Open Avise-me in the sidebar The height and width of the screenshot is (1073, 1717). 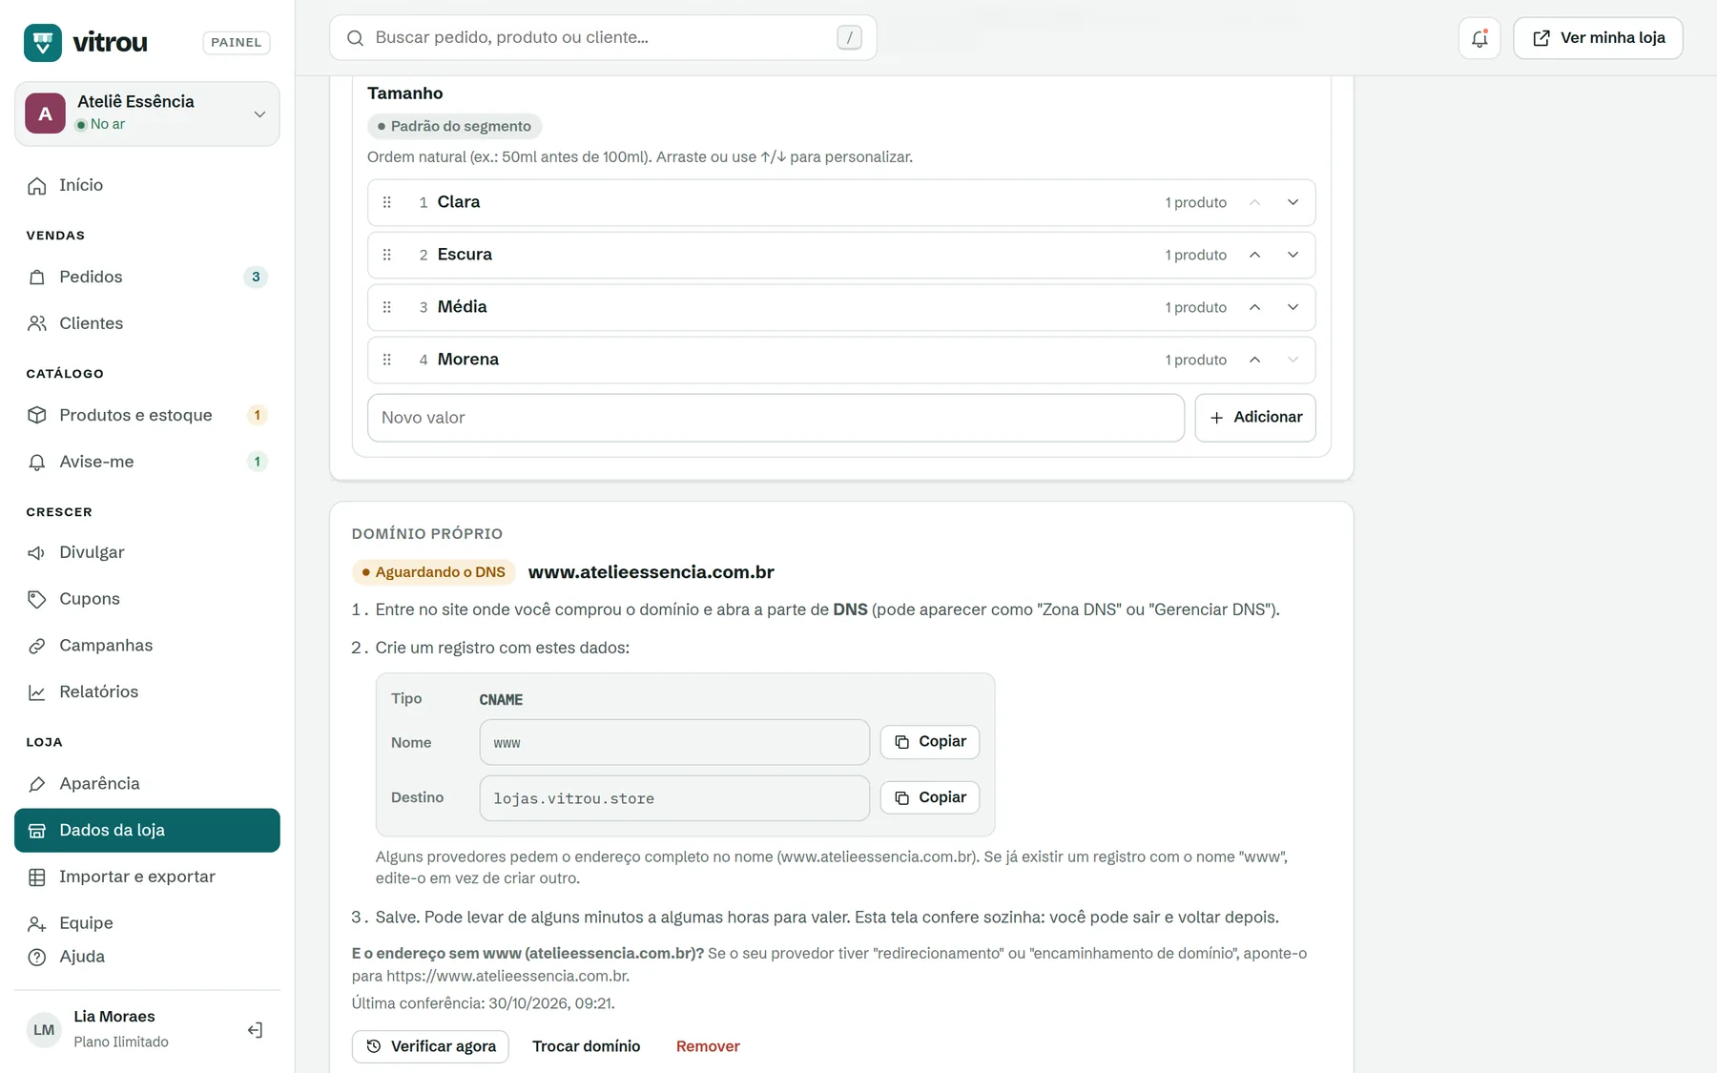click(x=147, y=462)
